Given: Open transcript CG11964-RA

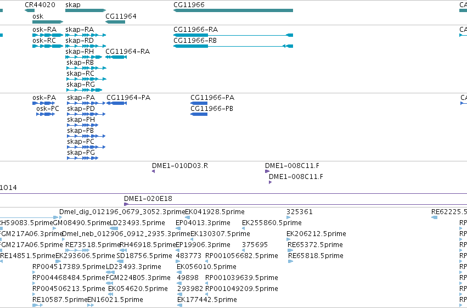Looking at the screenshot, I should click(x=127, y=52).
